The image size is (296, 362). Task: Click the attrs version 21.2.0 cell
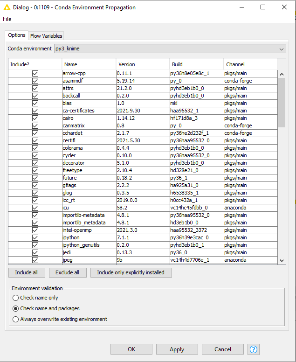[x=143, y=88]
